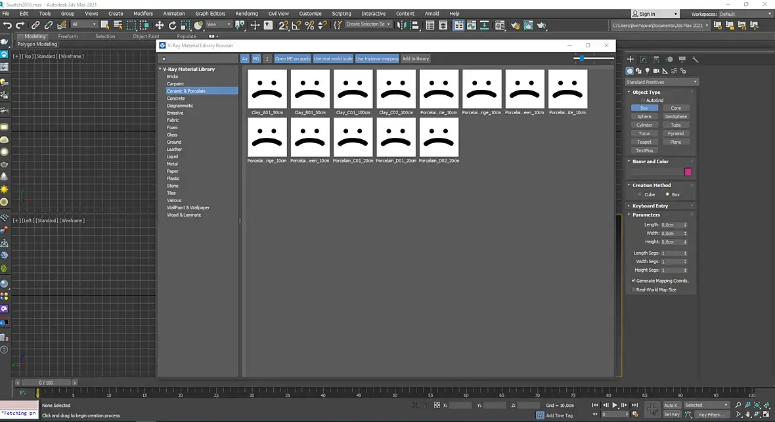Viewport: 775px width, 422px height.
Task: Toggle Use triplanar mapping option
Action: click(377, 58)
